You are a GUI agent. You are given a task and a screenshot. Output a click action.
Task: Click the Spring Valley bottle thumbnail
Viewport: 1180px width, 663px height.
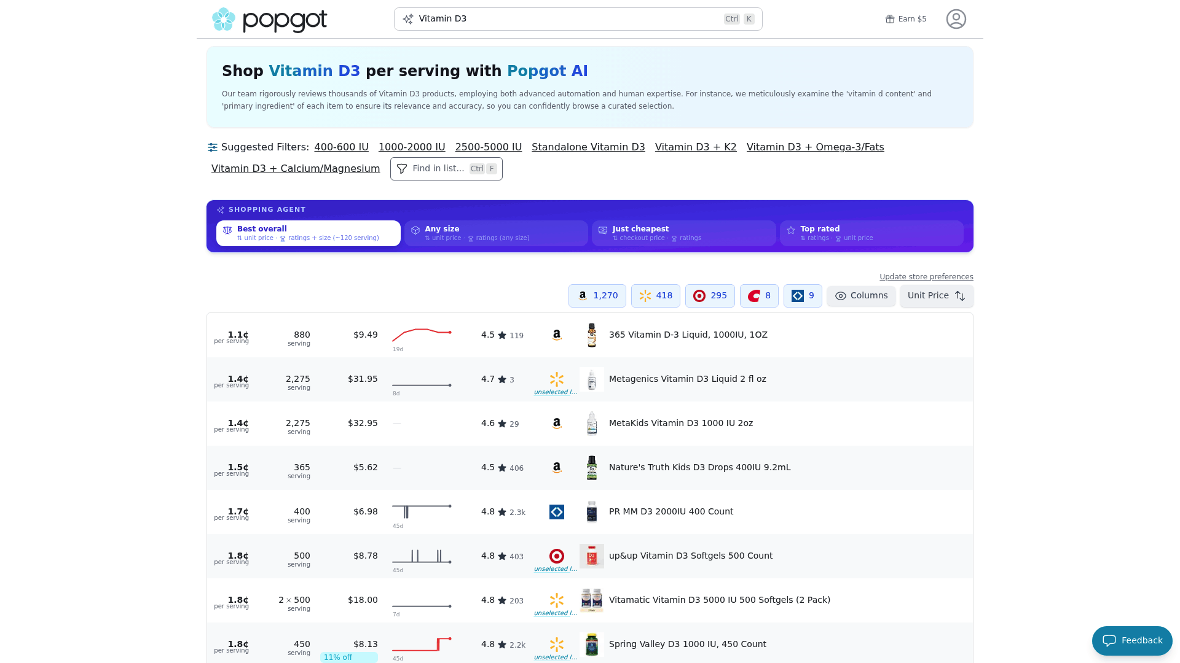[x=591, y=645]
